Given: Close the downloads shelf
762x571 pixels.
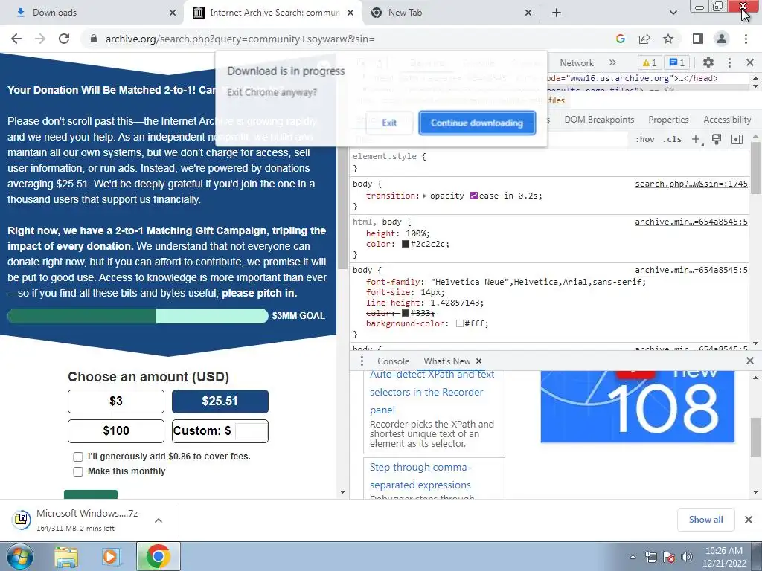Looking at the screenshot, I should [x=749, y=520].
